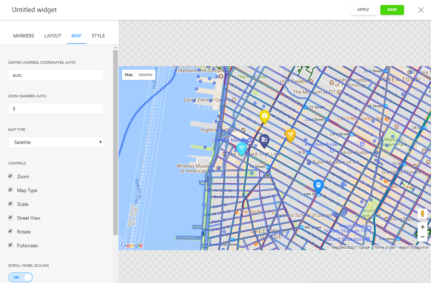Image resolution: width=431 pixels, height=283 pixels.
Task: Disable the Rotate control checkbox
Action: (10, 231)
